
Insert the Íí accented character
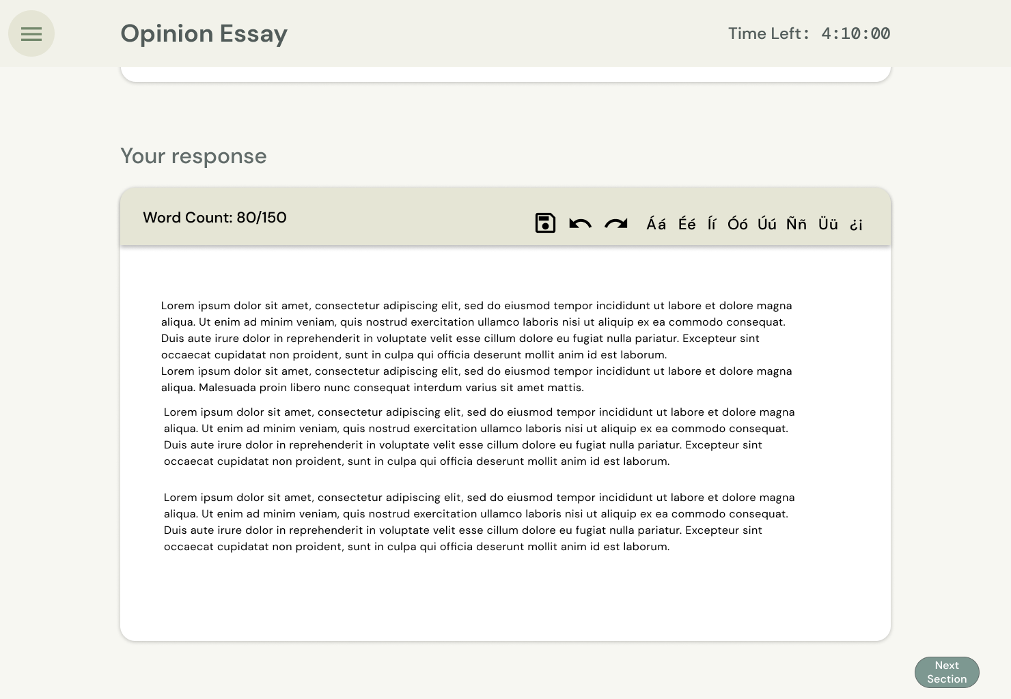tap(712, 224)
